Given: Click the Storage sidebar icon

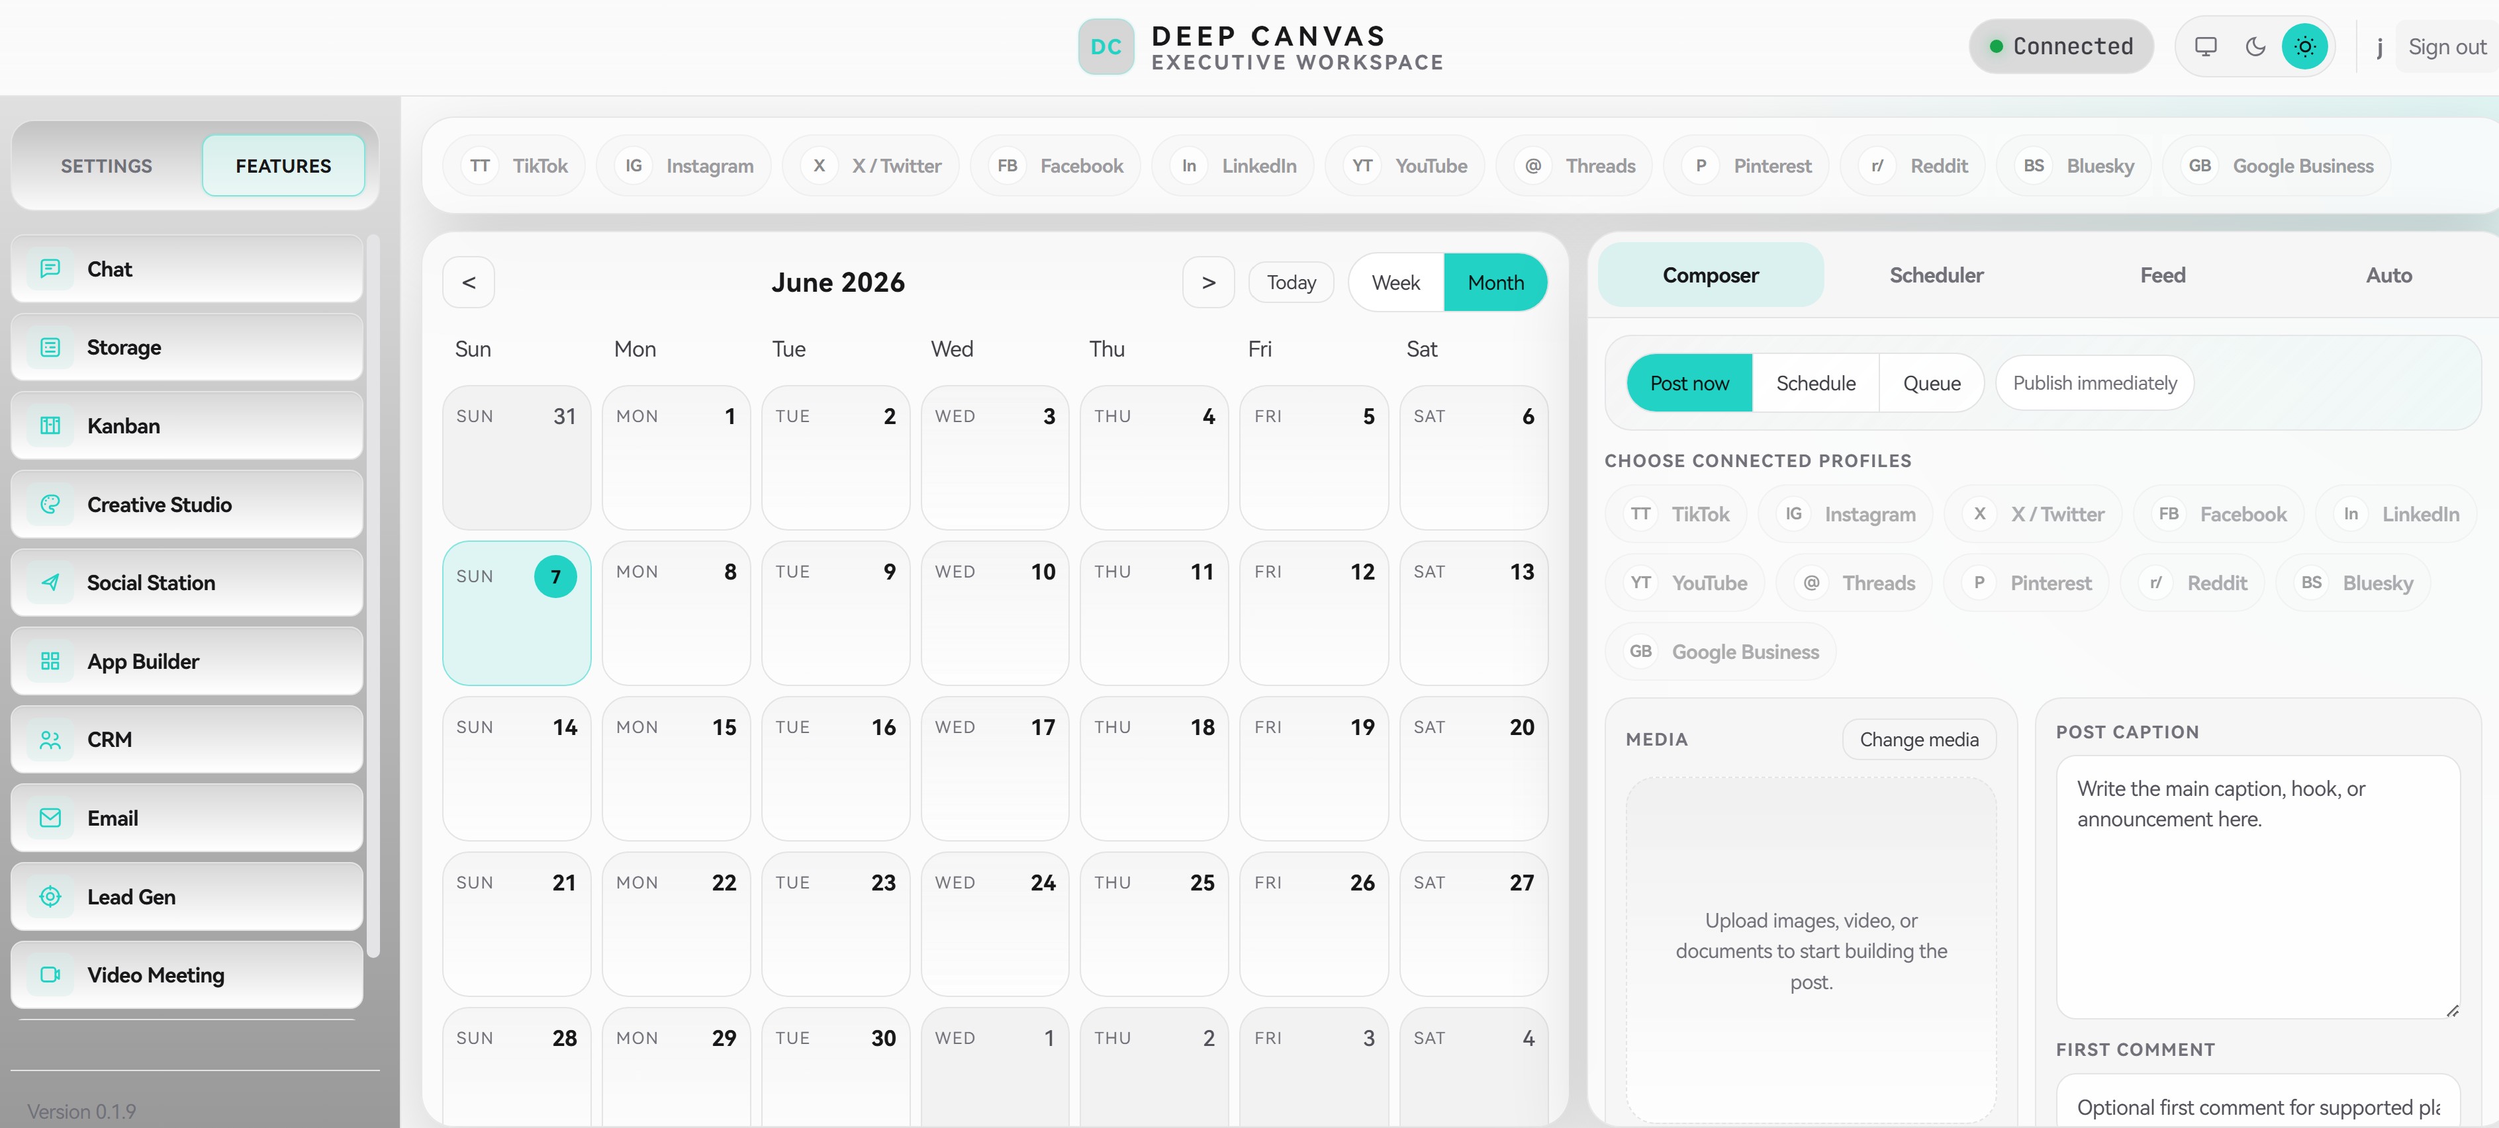Looking at the screenshot, I should 50,347.
